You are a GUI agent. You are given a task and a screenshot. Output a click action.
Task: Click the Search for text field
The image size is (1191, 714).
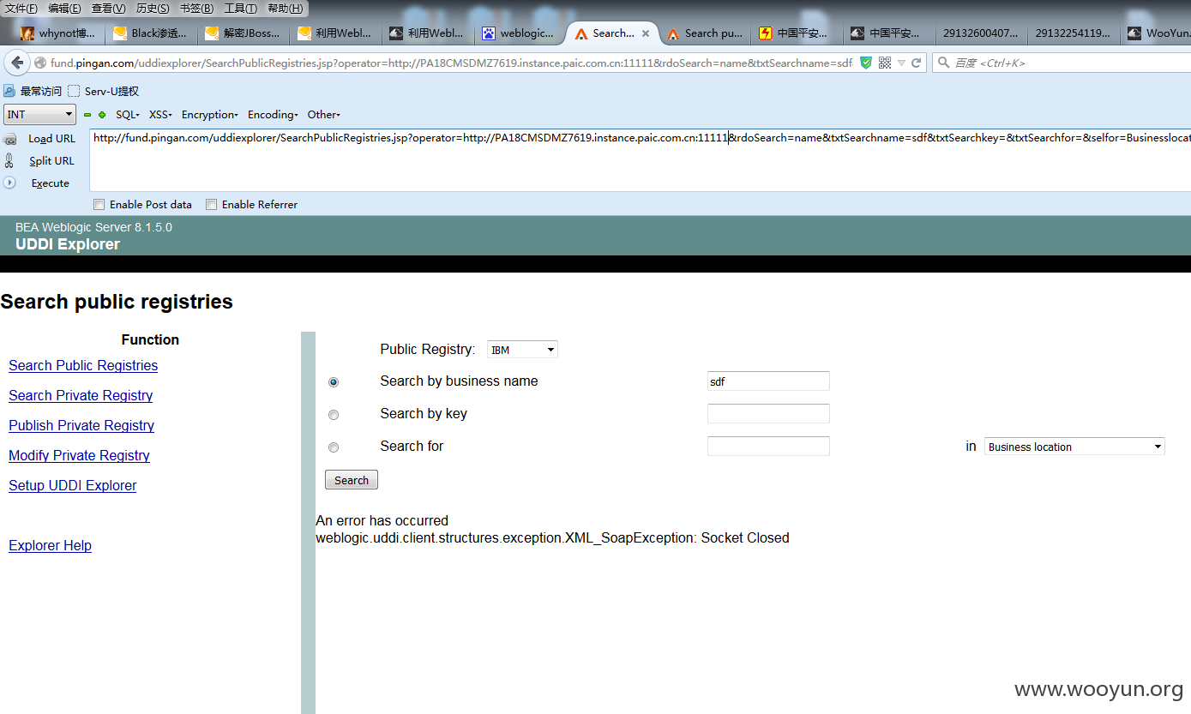pos(768,447)
